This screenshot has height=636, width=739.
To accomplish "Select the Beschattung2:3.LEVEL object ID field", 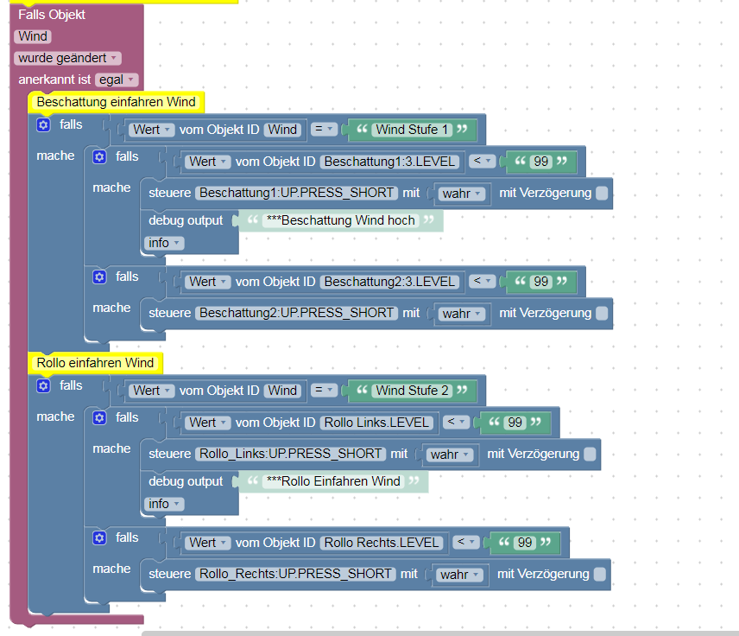I will pos(389,283).
